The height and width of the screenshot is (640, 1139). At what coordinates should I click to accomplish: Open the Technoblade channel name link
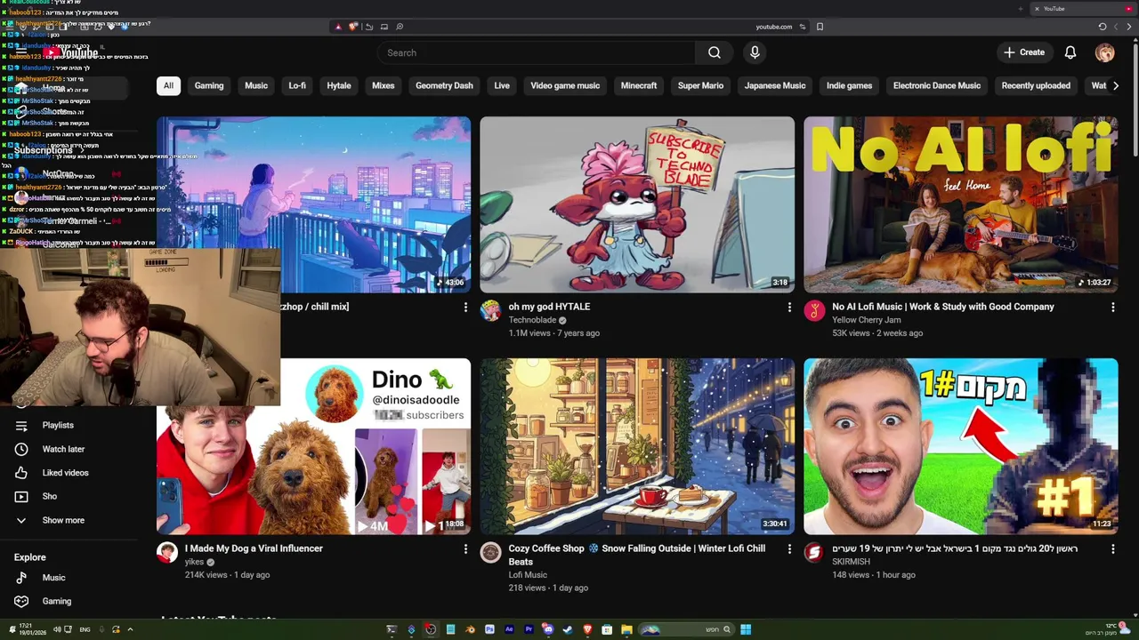tap(532, 320)
